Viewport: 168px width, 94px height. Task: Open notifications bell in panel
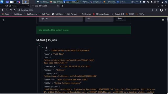coord(152,2)
